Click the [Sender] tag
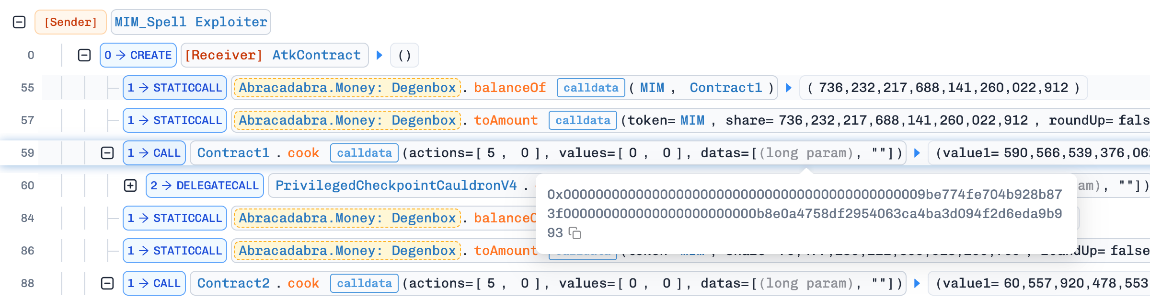Screen dimensions: 1150x301 [70, 22]
